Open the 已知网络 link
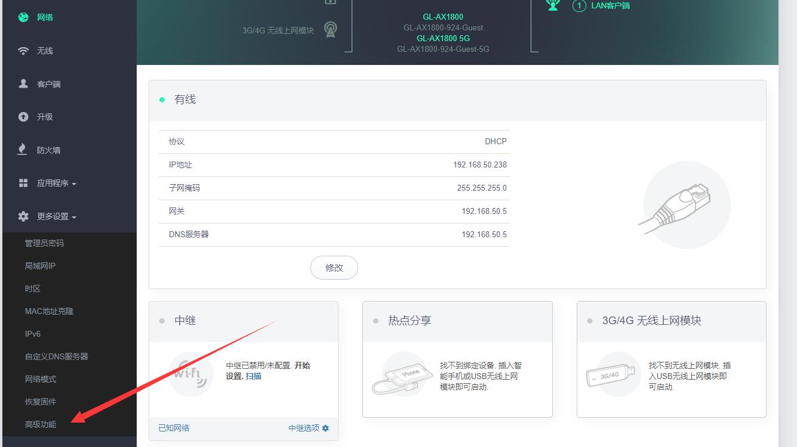 pyautogui.click(x=173, y=428)
